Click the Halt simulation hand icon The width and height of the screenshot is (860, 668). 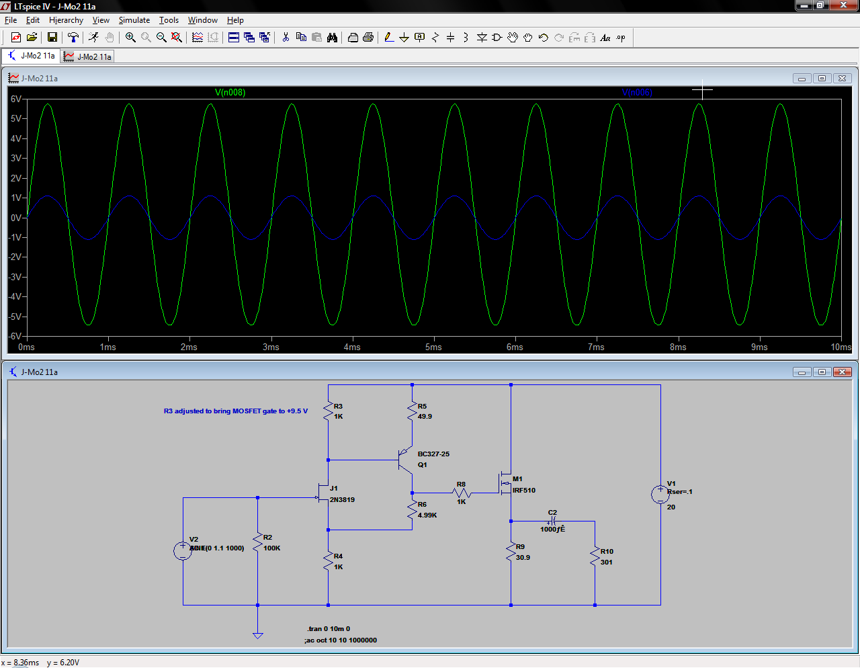pyautogui.click(x=110, y=38)
